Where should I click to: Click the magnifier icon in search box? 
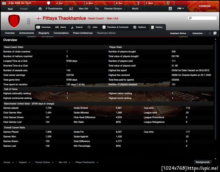point(190,18)
